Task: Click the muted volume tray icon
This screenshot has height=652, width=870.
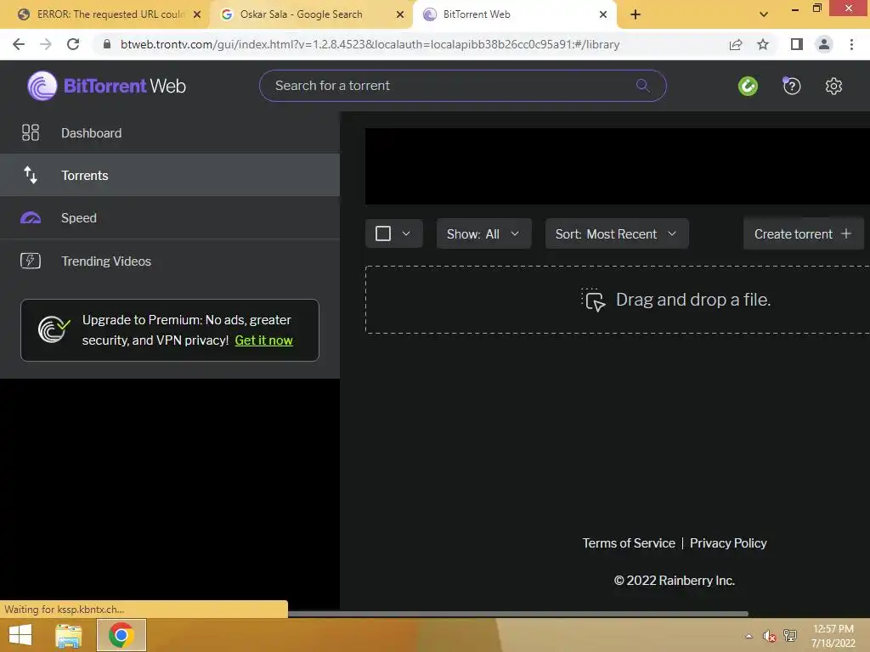Action: click(x=769, y=636)
